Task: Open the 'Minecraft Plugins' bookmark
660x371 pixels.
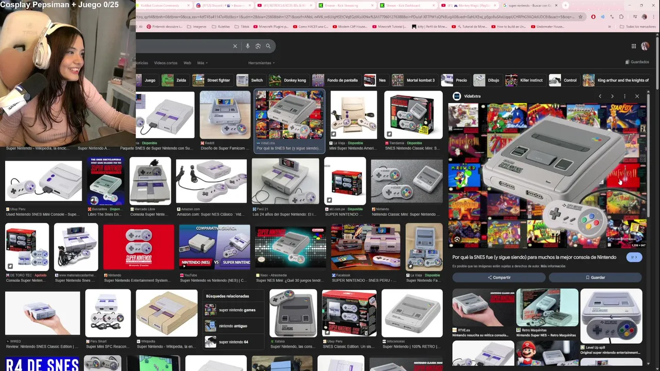Action: coord(271,27)
